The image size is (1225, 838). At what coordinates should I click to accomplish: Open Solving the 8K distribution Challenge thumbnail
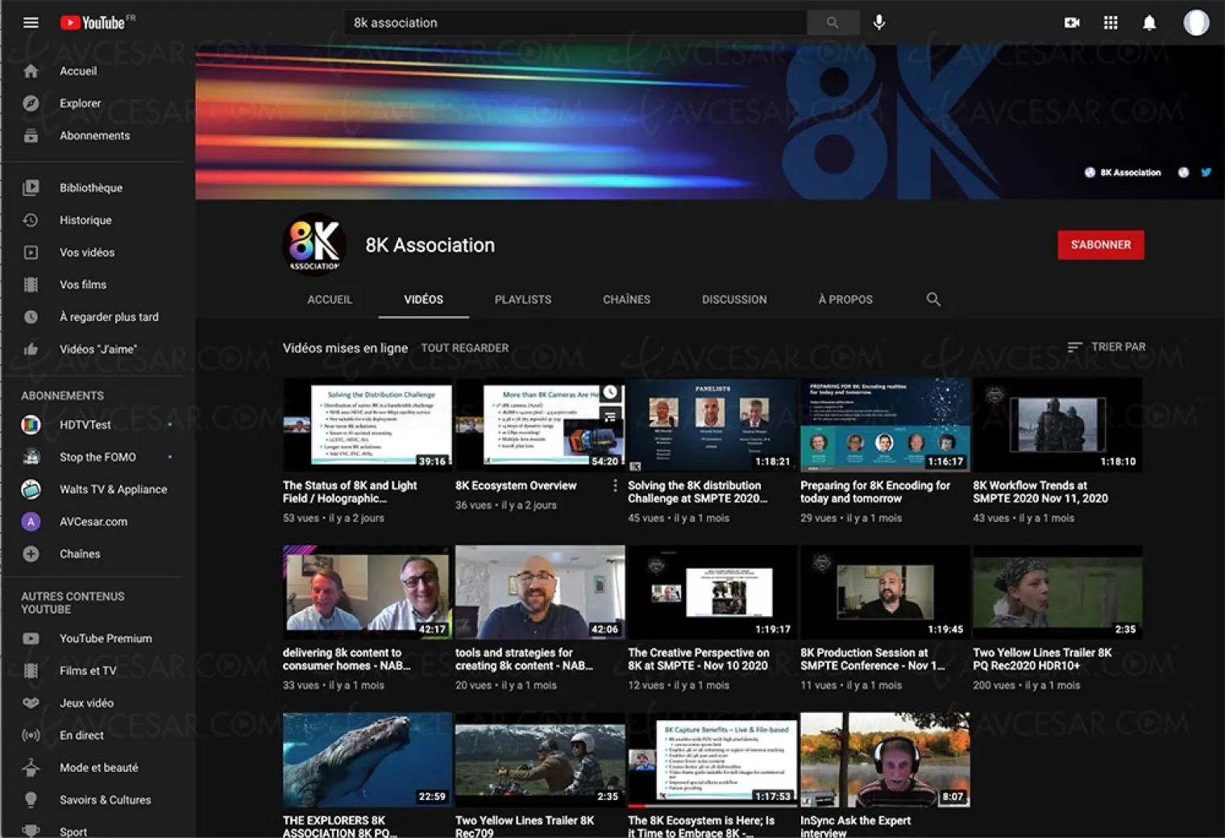712,425
